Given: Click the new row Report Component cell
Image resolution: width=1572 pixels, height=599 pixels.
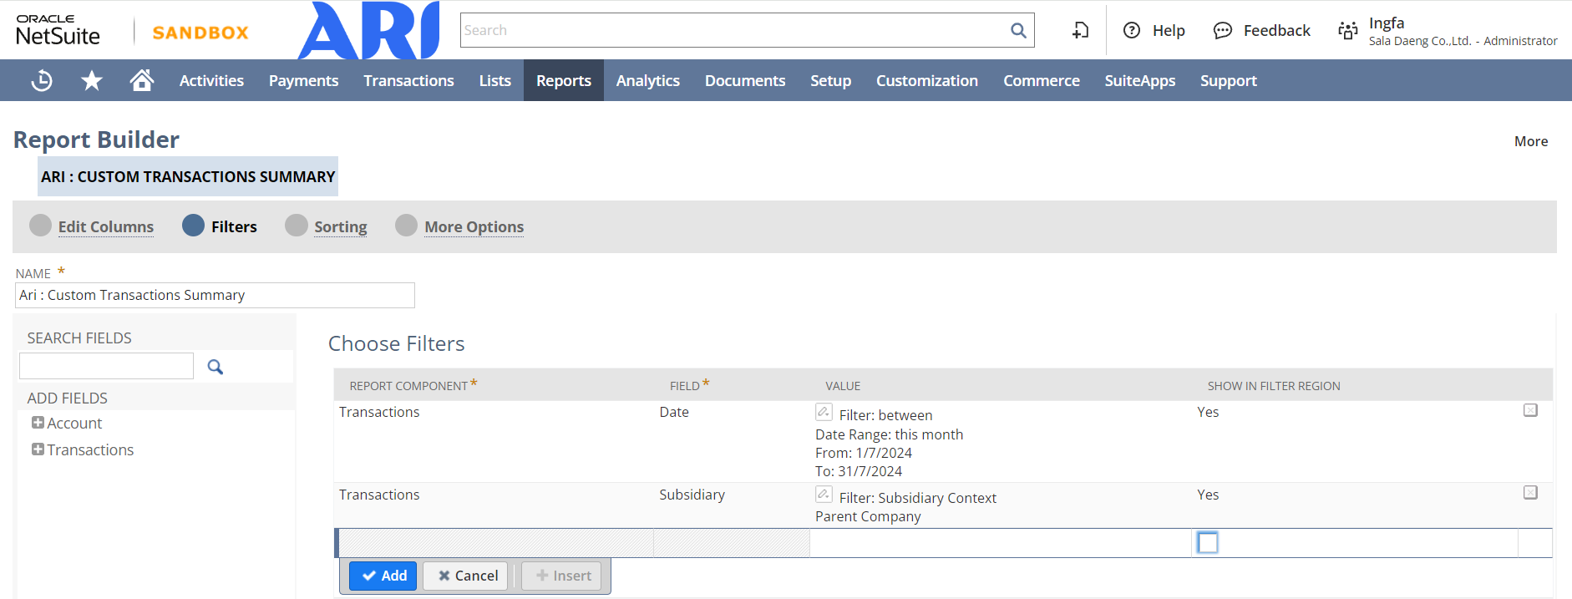Looking at the screenshot, I should [x=496, y=543].
